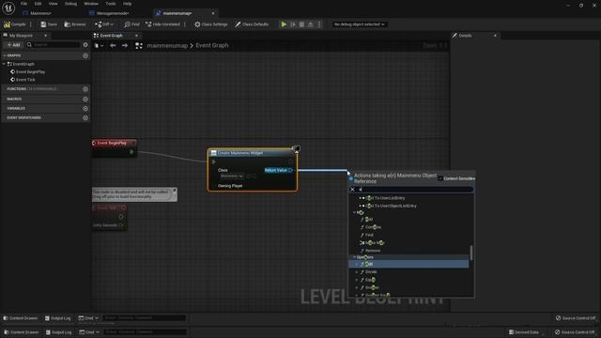
Task: Toggle the Context Sensitive checkbox
Action: pyautogui.click(x=440, y=178)
